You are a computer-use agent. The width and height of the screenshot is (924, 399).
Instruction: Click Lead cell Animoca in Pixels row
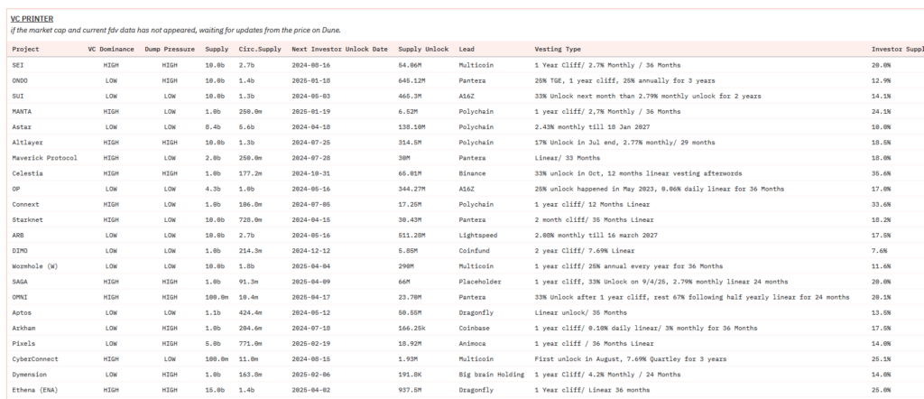(472, 344)
